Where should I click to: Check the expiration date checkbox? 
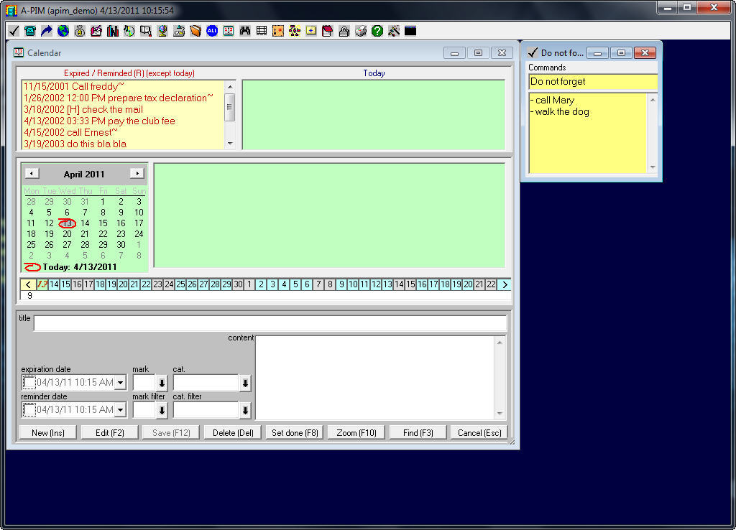tap(30, 382)
